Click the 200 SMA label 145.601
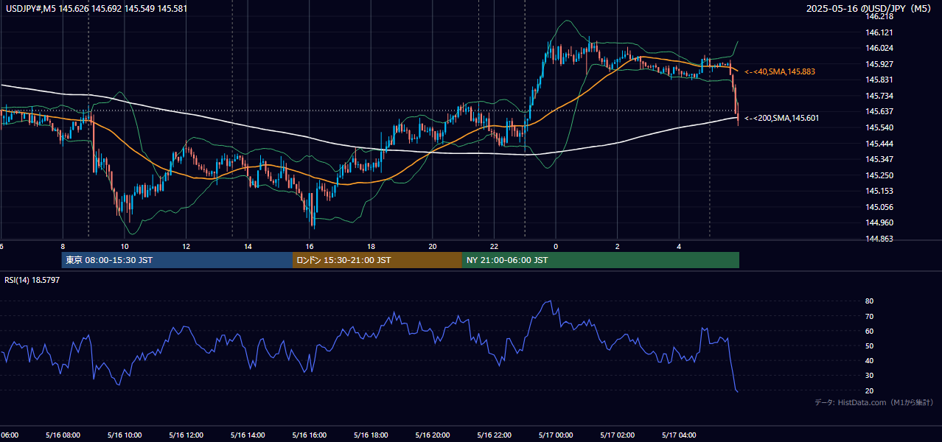 click(781, 118)
